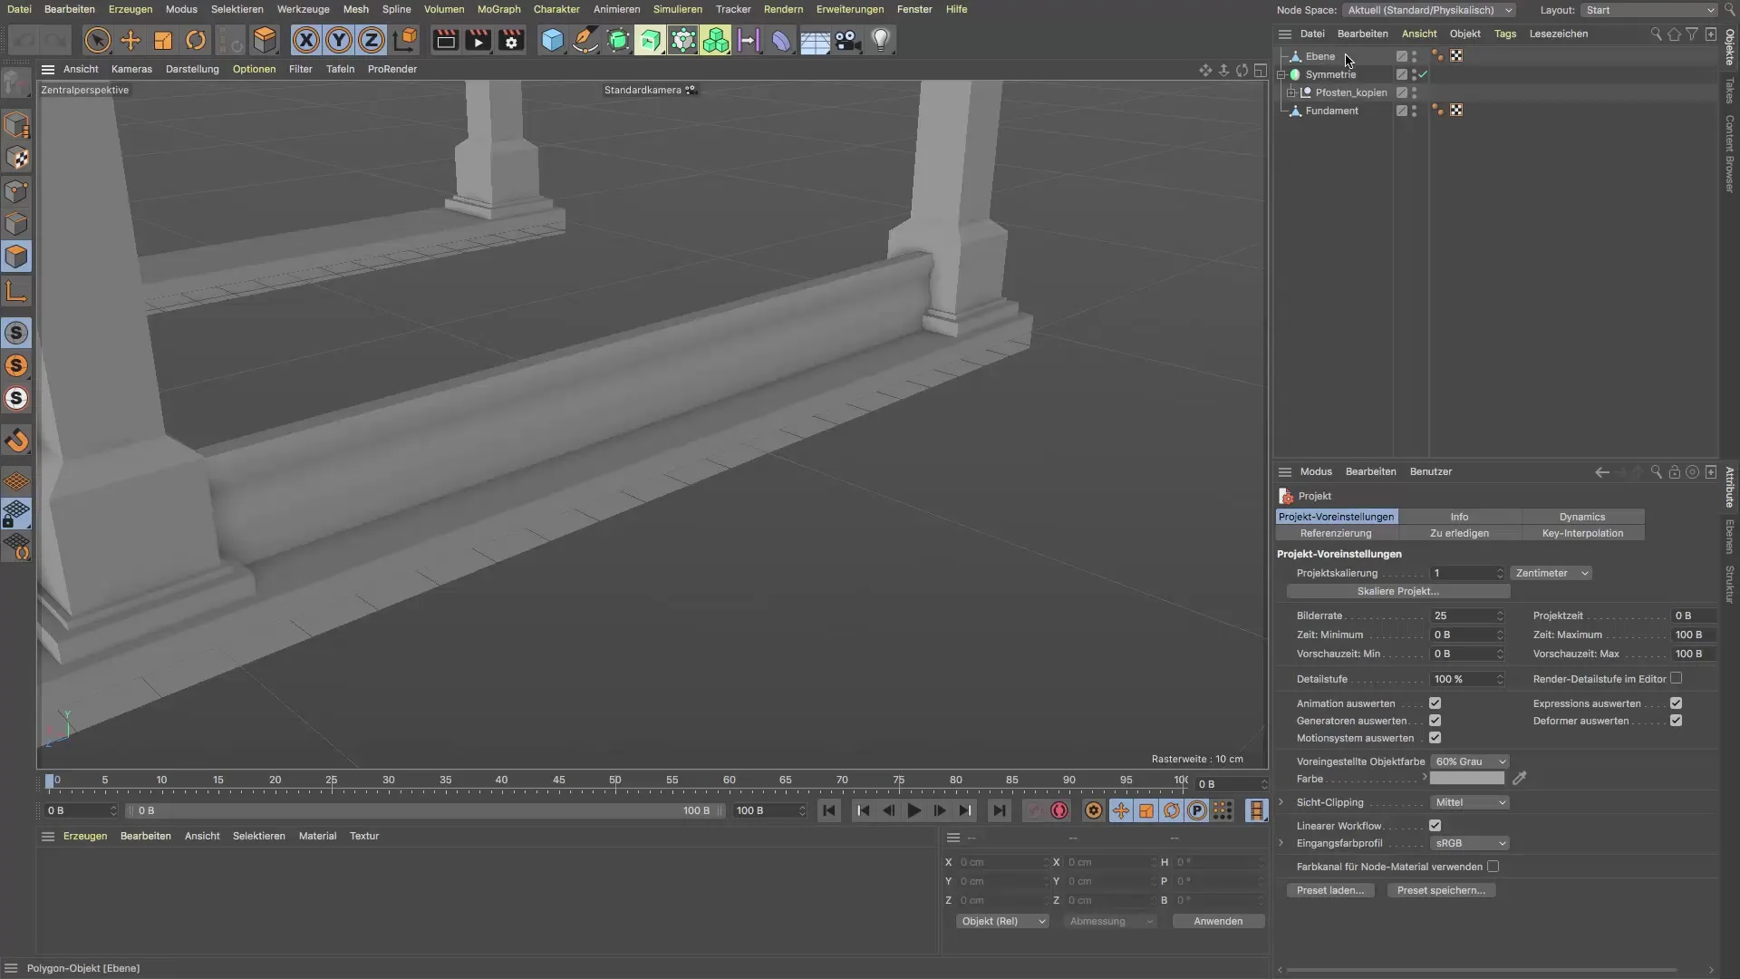Render the active view (clapperboard icon)
The image size is (1740, 979).
(445, 40)
